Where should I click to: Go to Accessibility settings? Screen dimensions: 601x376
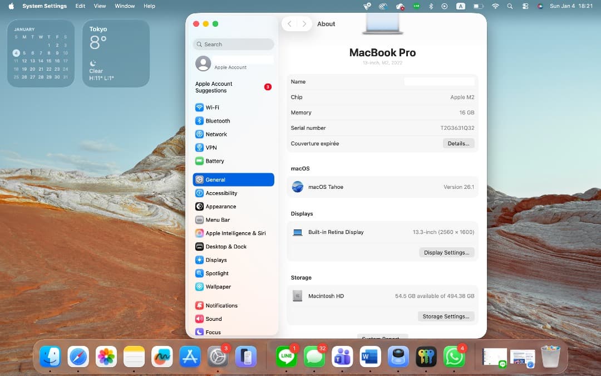221,193
